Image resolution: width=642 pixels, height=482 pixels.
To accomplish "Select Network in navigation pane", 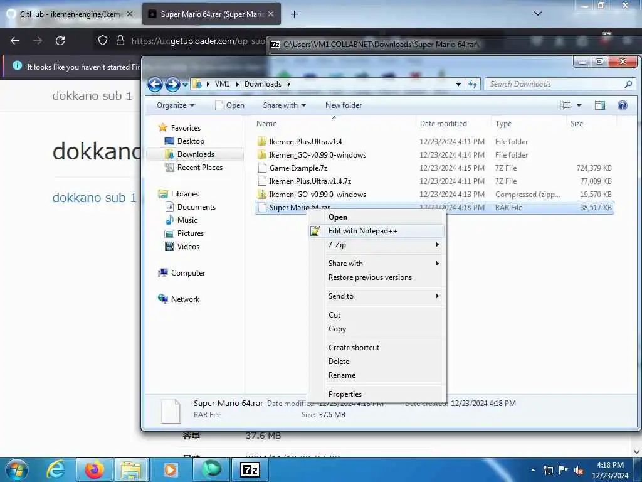I will 185,299.
